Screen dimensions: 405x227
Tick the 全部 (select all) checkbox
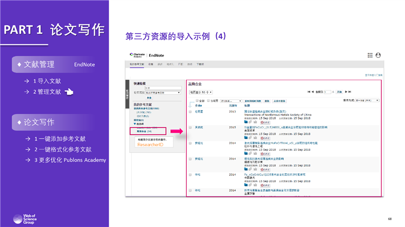tap(197, 101)
